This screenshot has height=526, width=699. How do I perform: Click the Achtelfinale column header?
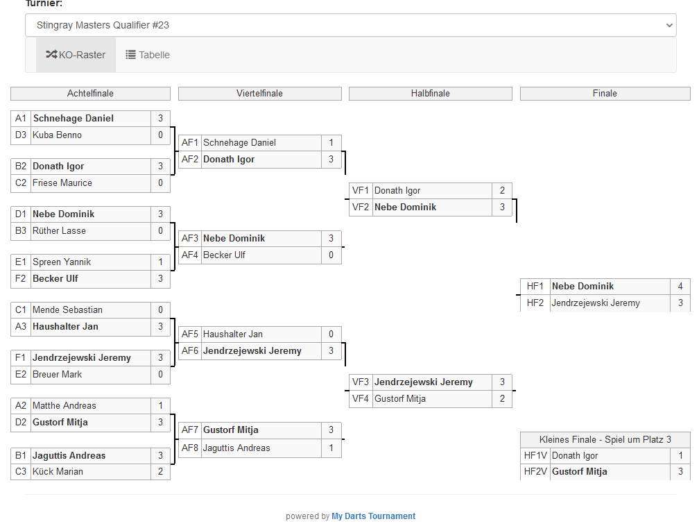click(x=90, y=94)
